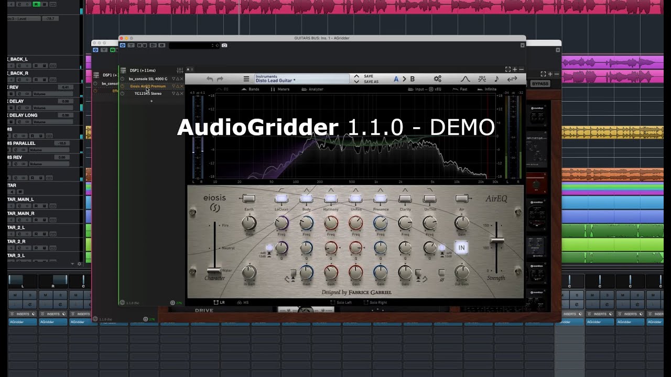This screenshot has width=671, height=377.
Task: Toggle fullscreen plugin view icon in AGridder
Action: tap(507, 69)
